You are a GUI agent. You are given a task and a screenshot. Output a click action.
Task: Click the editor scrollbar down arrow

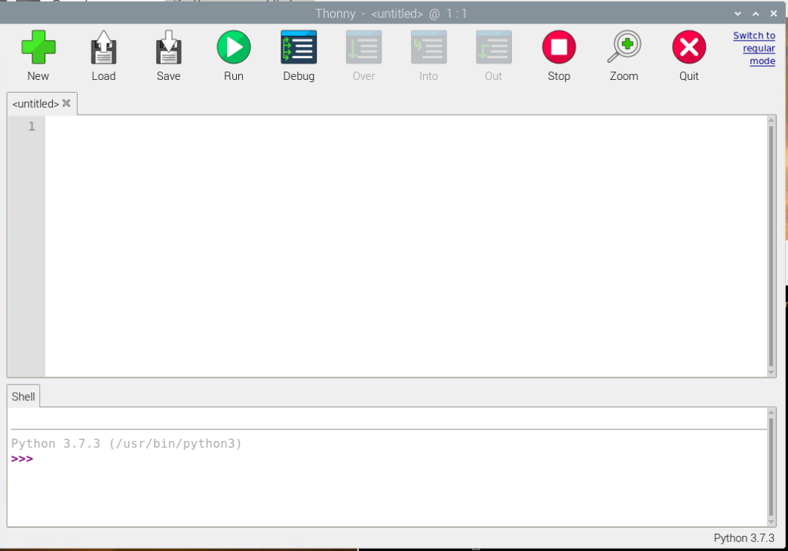coord(771,371)
